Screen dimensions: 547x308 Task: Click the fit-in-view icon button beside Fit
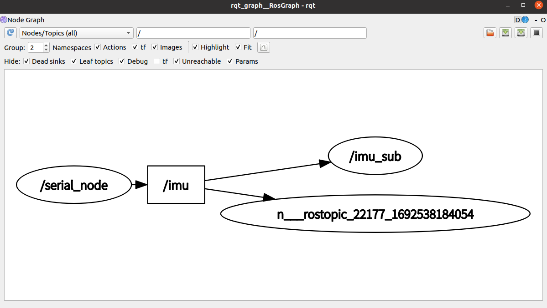coord(264,47)
